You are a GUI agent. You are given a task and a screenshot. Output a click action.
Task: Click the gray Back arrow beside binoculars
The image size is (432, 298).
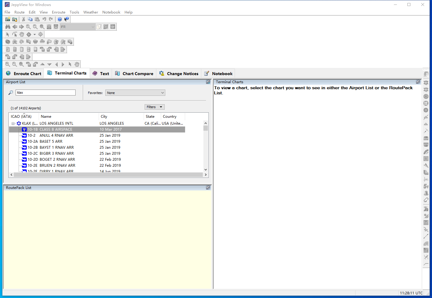click(x=15, y=27)
